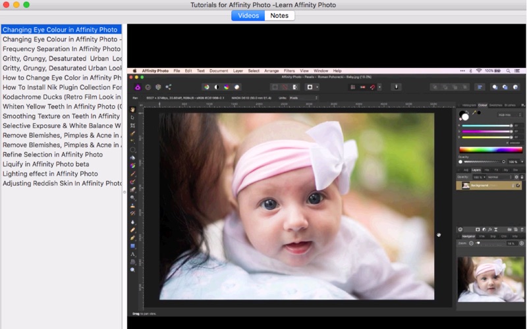527x329 pixels.
Task: Select the Dodge Brush tool
Action: coord(133,197)
